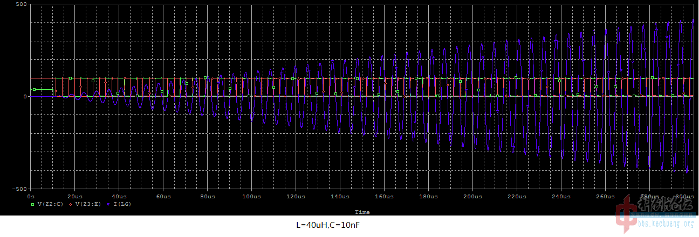
Task: Open the bbs.kechuang.org watermark link
Action: pyautogui.click(x=667, y=224)
